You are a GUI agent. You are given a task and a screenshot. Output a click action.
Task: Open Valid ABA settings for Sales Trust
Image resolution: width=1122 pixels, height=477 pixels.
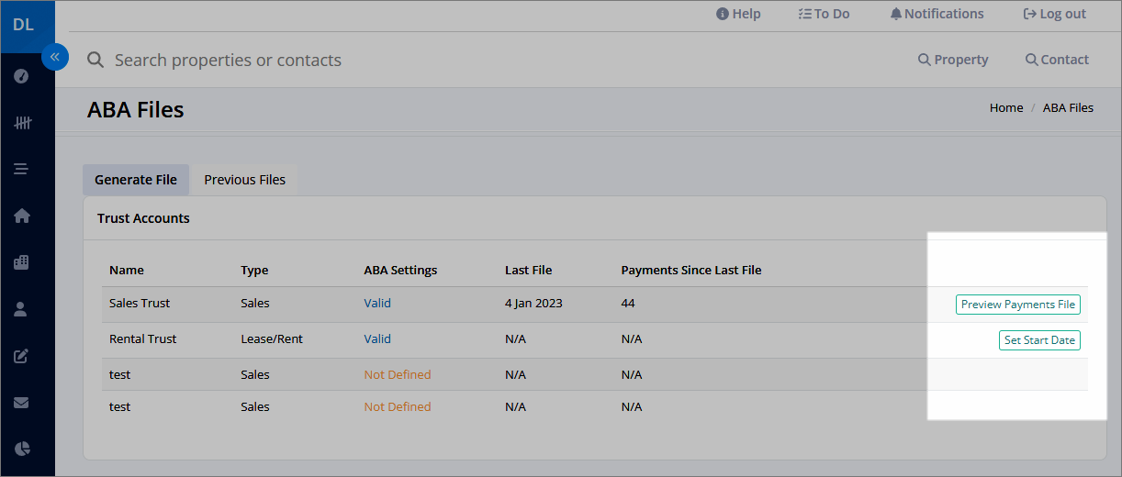(x=377, y=303)
